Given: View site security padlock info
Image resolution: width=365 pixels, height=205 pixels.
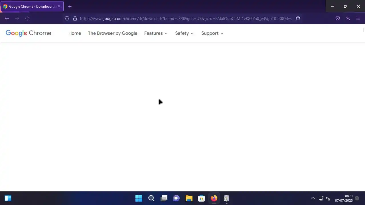Looking at the screenshot, I should [75, 18].
